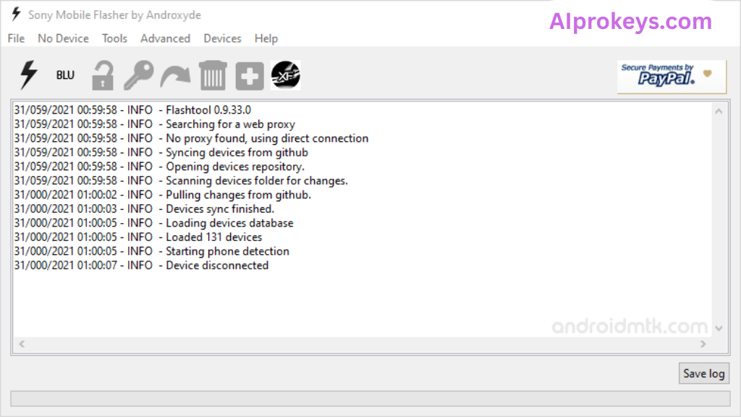Select the 'Loading devices database' log line
741x417 pixels.
pyautogui.click(x=153, y=223)
